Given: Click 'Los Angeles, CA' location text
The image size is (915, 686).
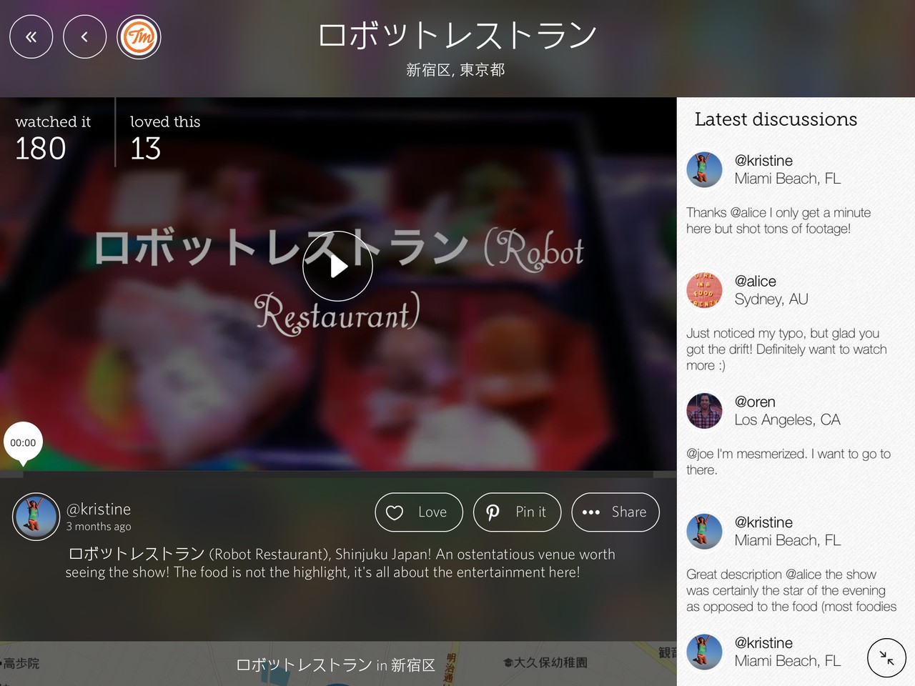Looking at the screenshot, I should coord(788,420).
